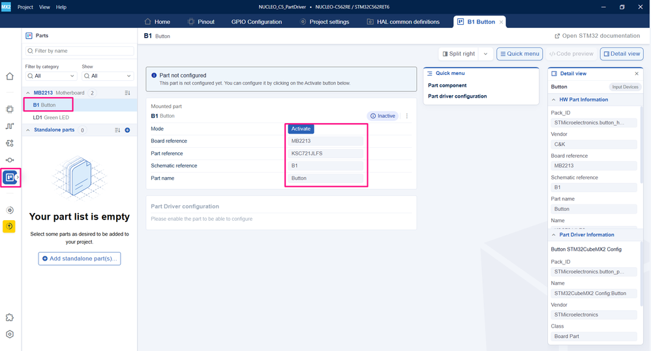651x351 pixels.
Task: Open the hexagon settings icon at bottom
Action: (10, 334)
